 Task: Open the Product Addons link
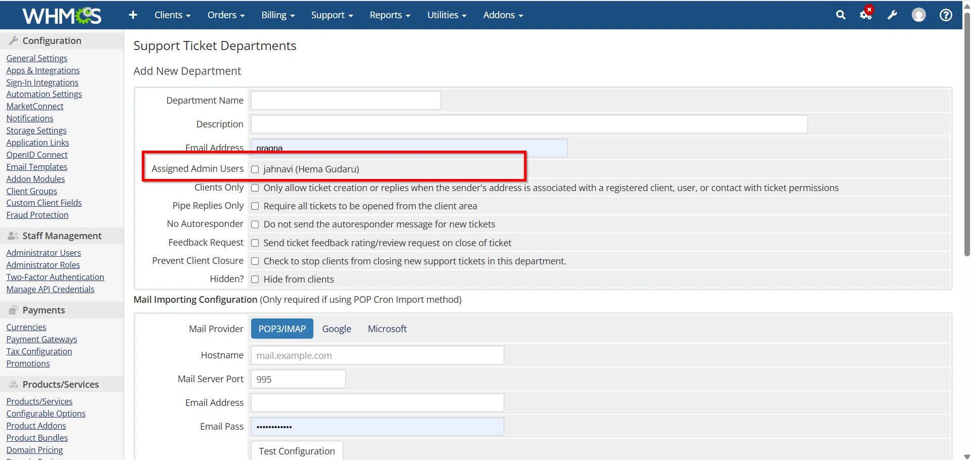coord(36,426)
